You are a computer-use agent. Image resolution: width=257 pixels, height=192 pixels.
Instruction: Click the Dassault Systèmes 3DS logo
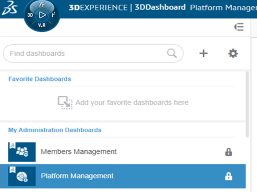10,8
